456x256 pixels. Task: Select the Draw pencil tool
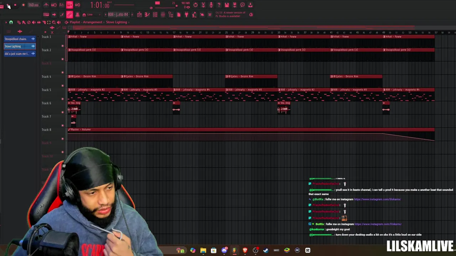19,22
